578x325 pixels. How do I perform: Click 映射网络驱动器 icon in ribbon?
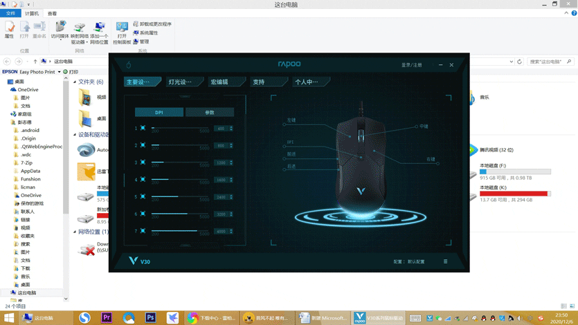(x=80, y=32)
